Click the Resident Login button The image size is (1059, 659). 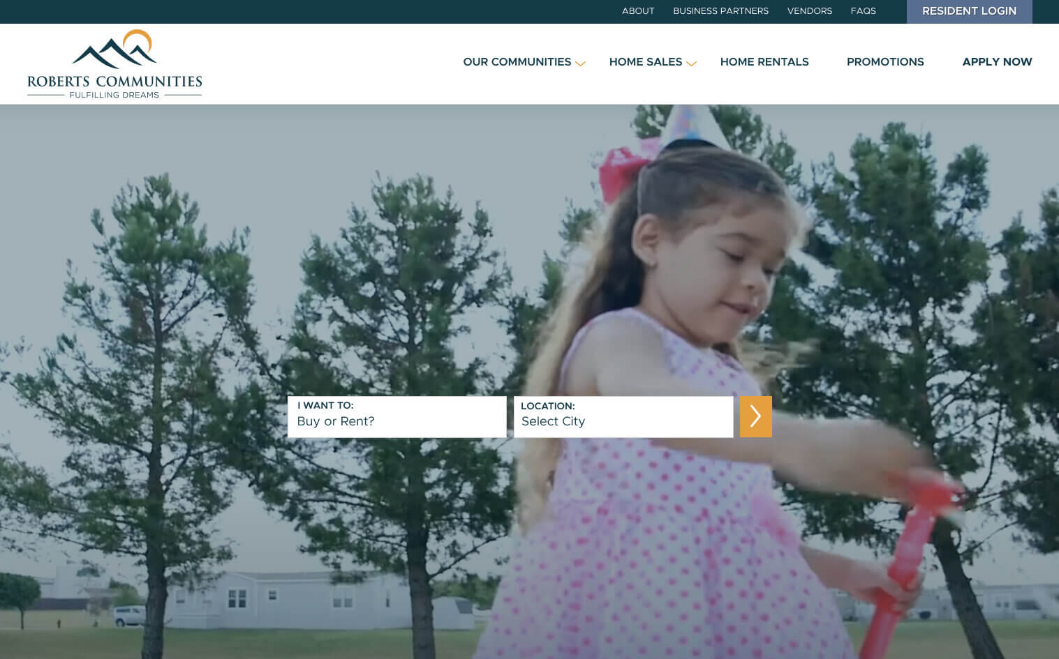[x=969, y=11]
